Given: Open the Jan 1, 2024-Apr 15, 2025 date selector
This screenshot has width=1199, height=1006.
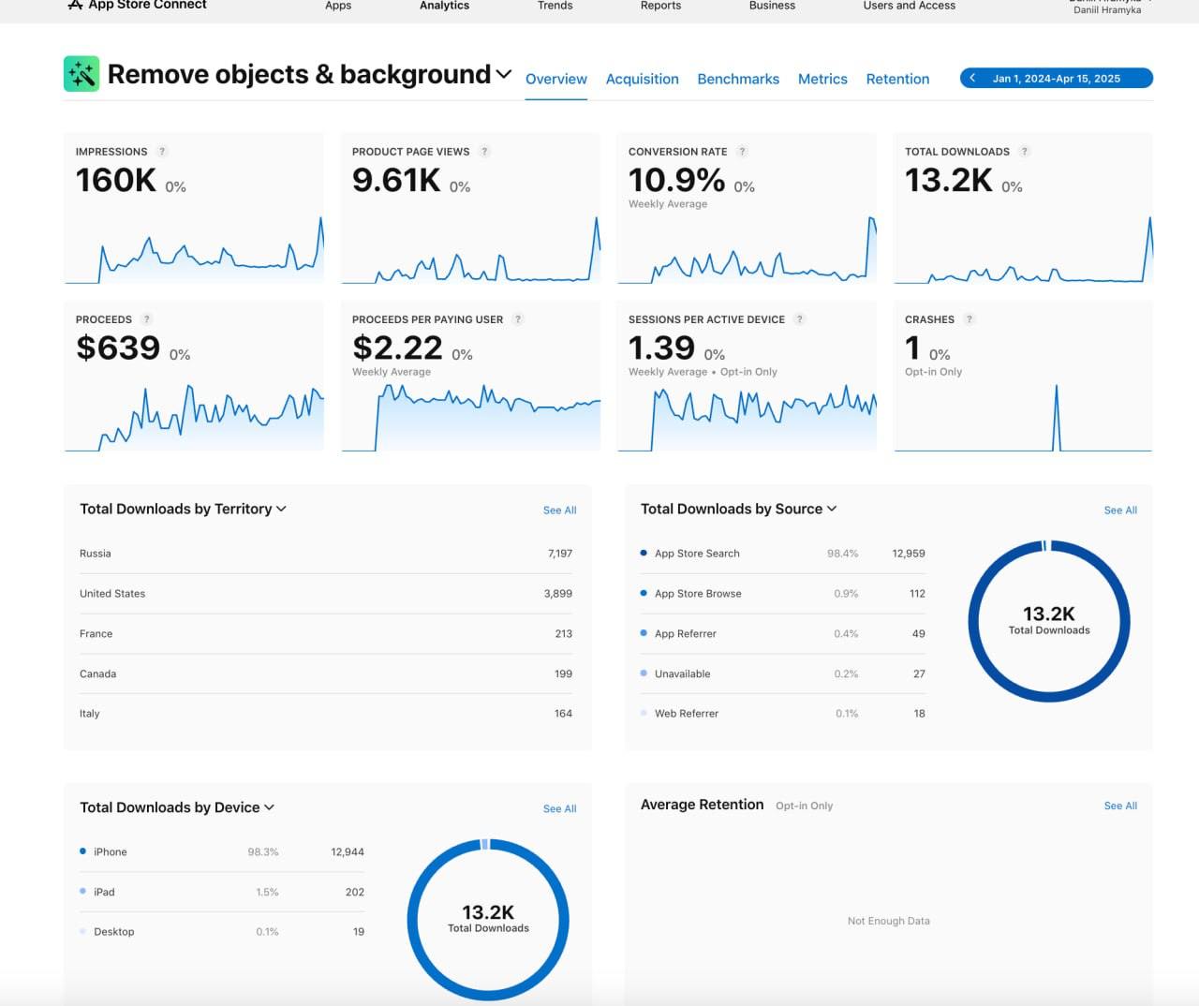Looking at the screenshot, I should (x=1057, y=78).
